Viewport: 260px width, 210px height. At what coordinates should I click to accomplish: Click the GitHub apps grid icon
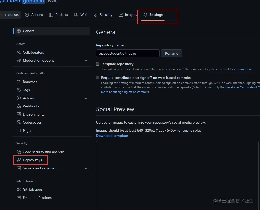pos(19,189)
